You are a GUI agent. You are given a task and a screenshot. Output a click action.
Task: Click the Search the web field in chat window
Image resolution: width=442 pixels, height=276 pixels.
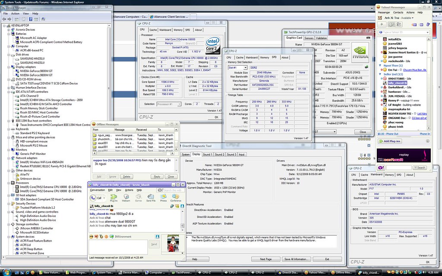point(171,190)
